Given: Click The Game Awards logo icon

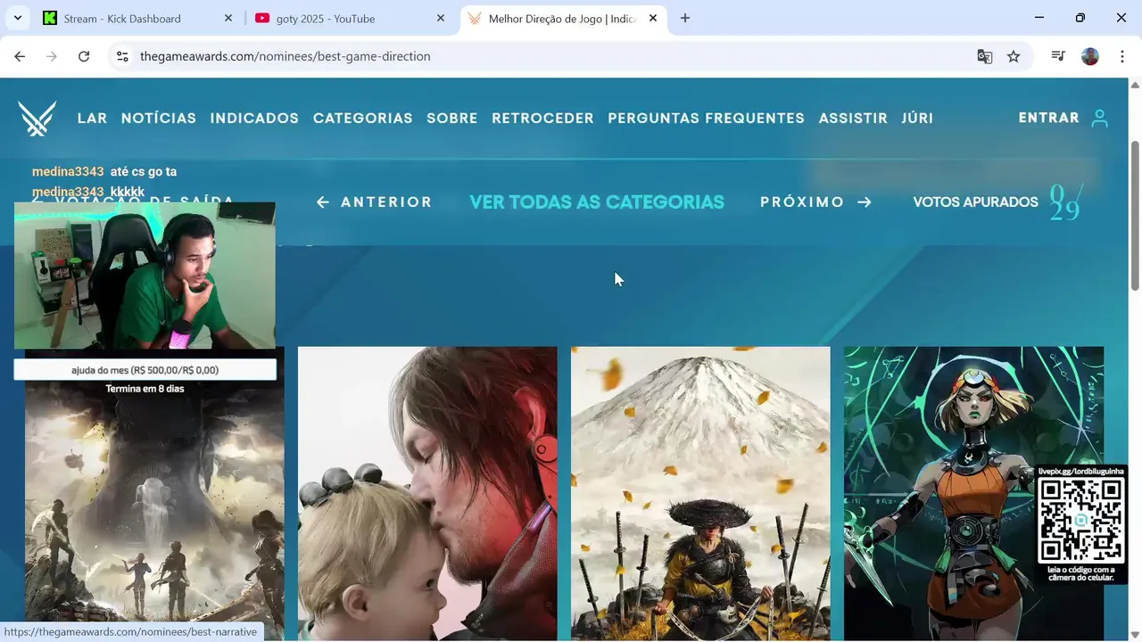Looking at the screenshot, I should point(37,118).
